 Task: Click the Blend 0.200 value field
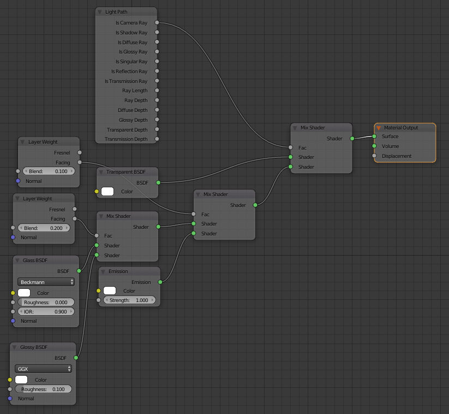[x=44, y=228]
